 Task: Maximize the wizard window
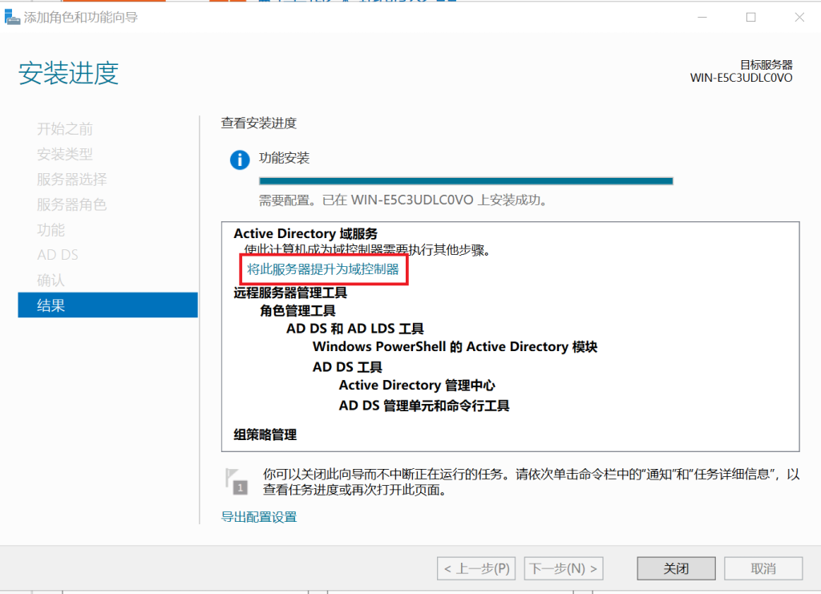(750, 18)
